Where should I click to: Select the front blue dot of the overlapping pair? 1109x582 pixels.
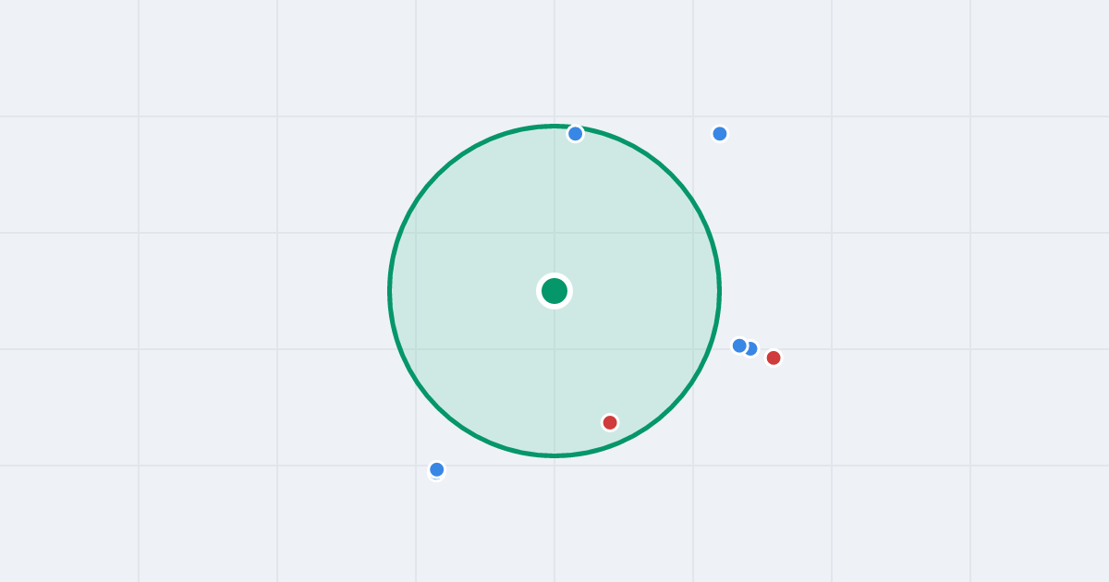tap(739, 346)
